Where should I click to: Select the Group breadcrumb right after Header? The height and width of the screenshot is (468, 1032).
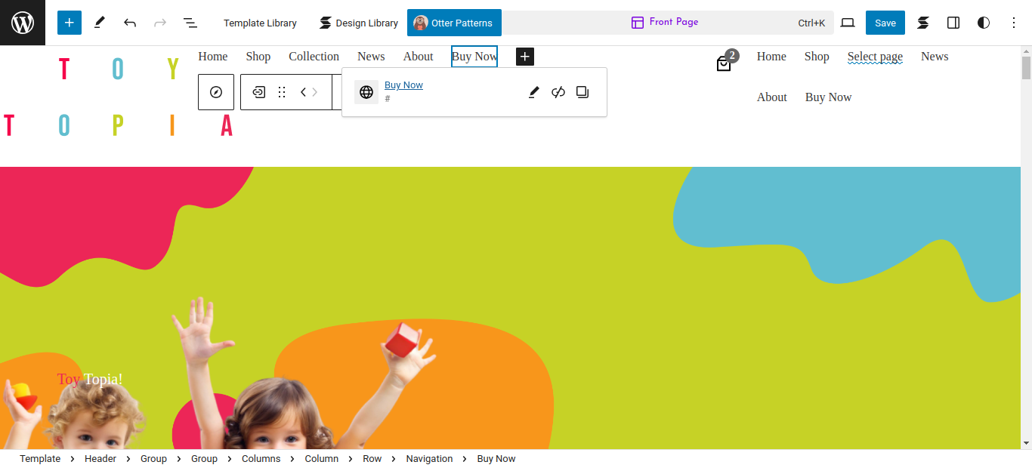[153, 459]
